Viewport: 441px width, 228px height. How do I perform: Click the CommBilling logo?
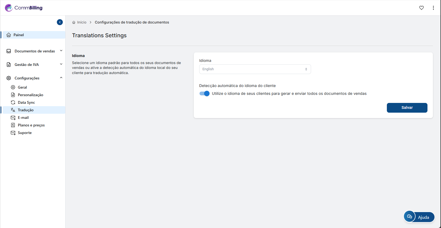[24, 8]
